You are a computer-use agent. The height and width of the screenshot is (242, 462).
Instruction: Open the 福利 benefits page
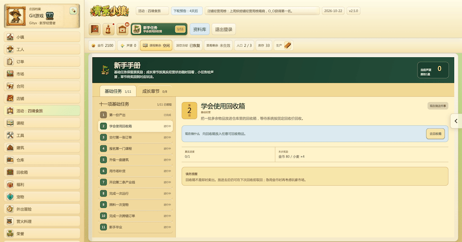(42, 185)
